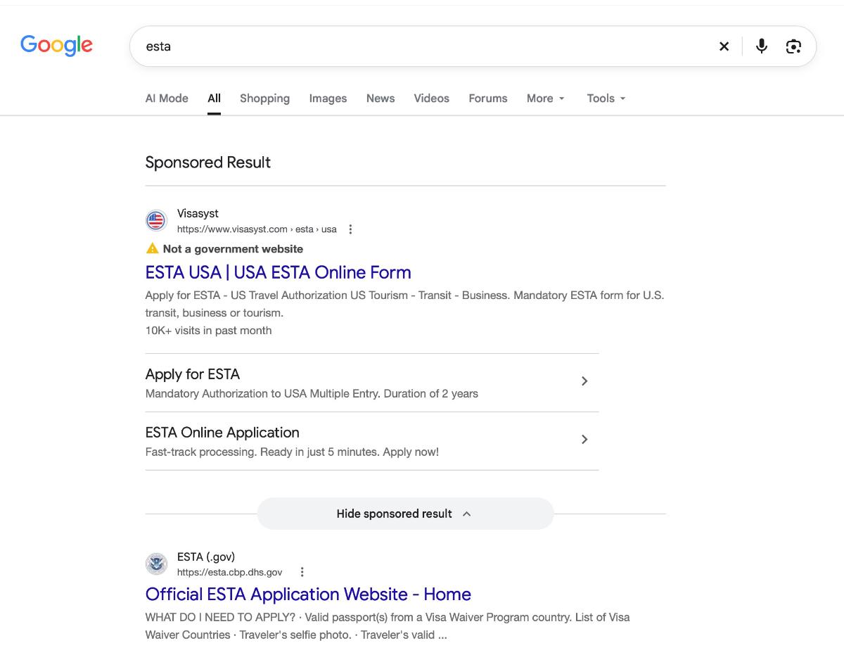Switch to Forums tab
844x655 pixels.
(x=488, y=98)
